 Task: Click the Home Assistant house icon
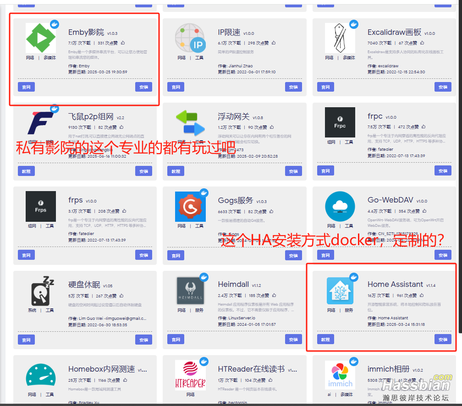click(x=340, y=291)
